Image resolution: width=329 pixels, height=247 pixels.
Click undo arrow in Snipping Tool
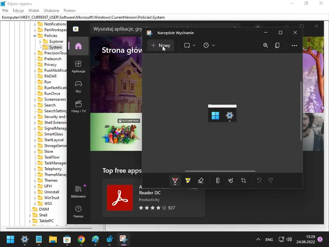coord(259,181)
